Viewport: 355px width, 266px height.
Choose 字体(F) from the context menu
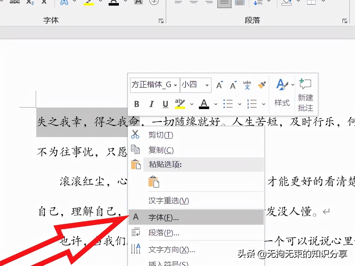[x=163, y=217]
